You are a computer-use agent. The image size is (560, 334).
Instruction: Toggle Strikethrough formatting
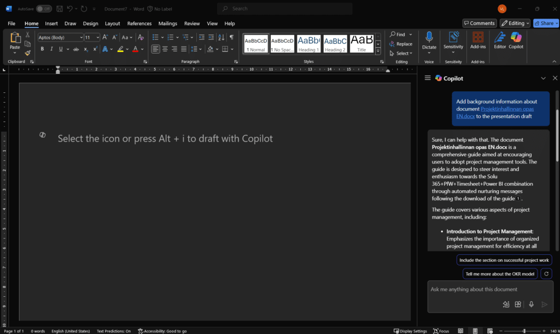tap(76, 49)
